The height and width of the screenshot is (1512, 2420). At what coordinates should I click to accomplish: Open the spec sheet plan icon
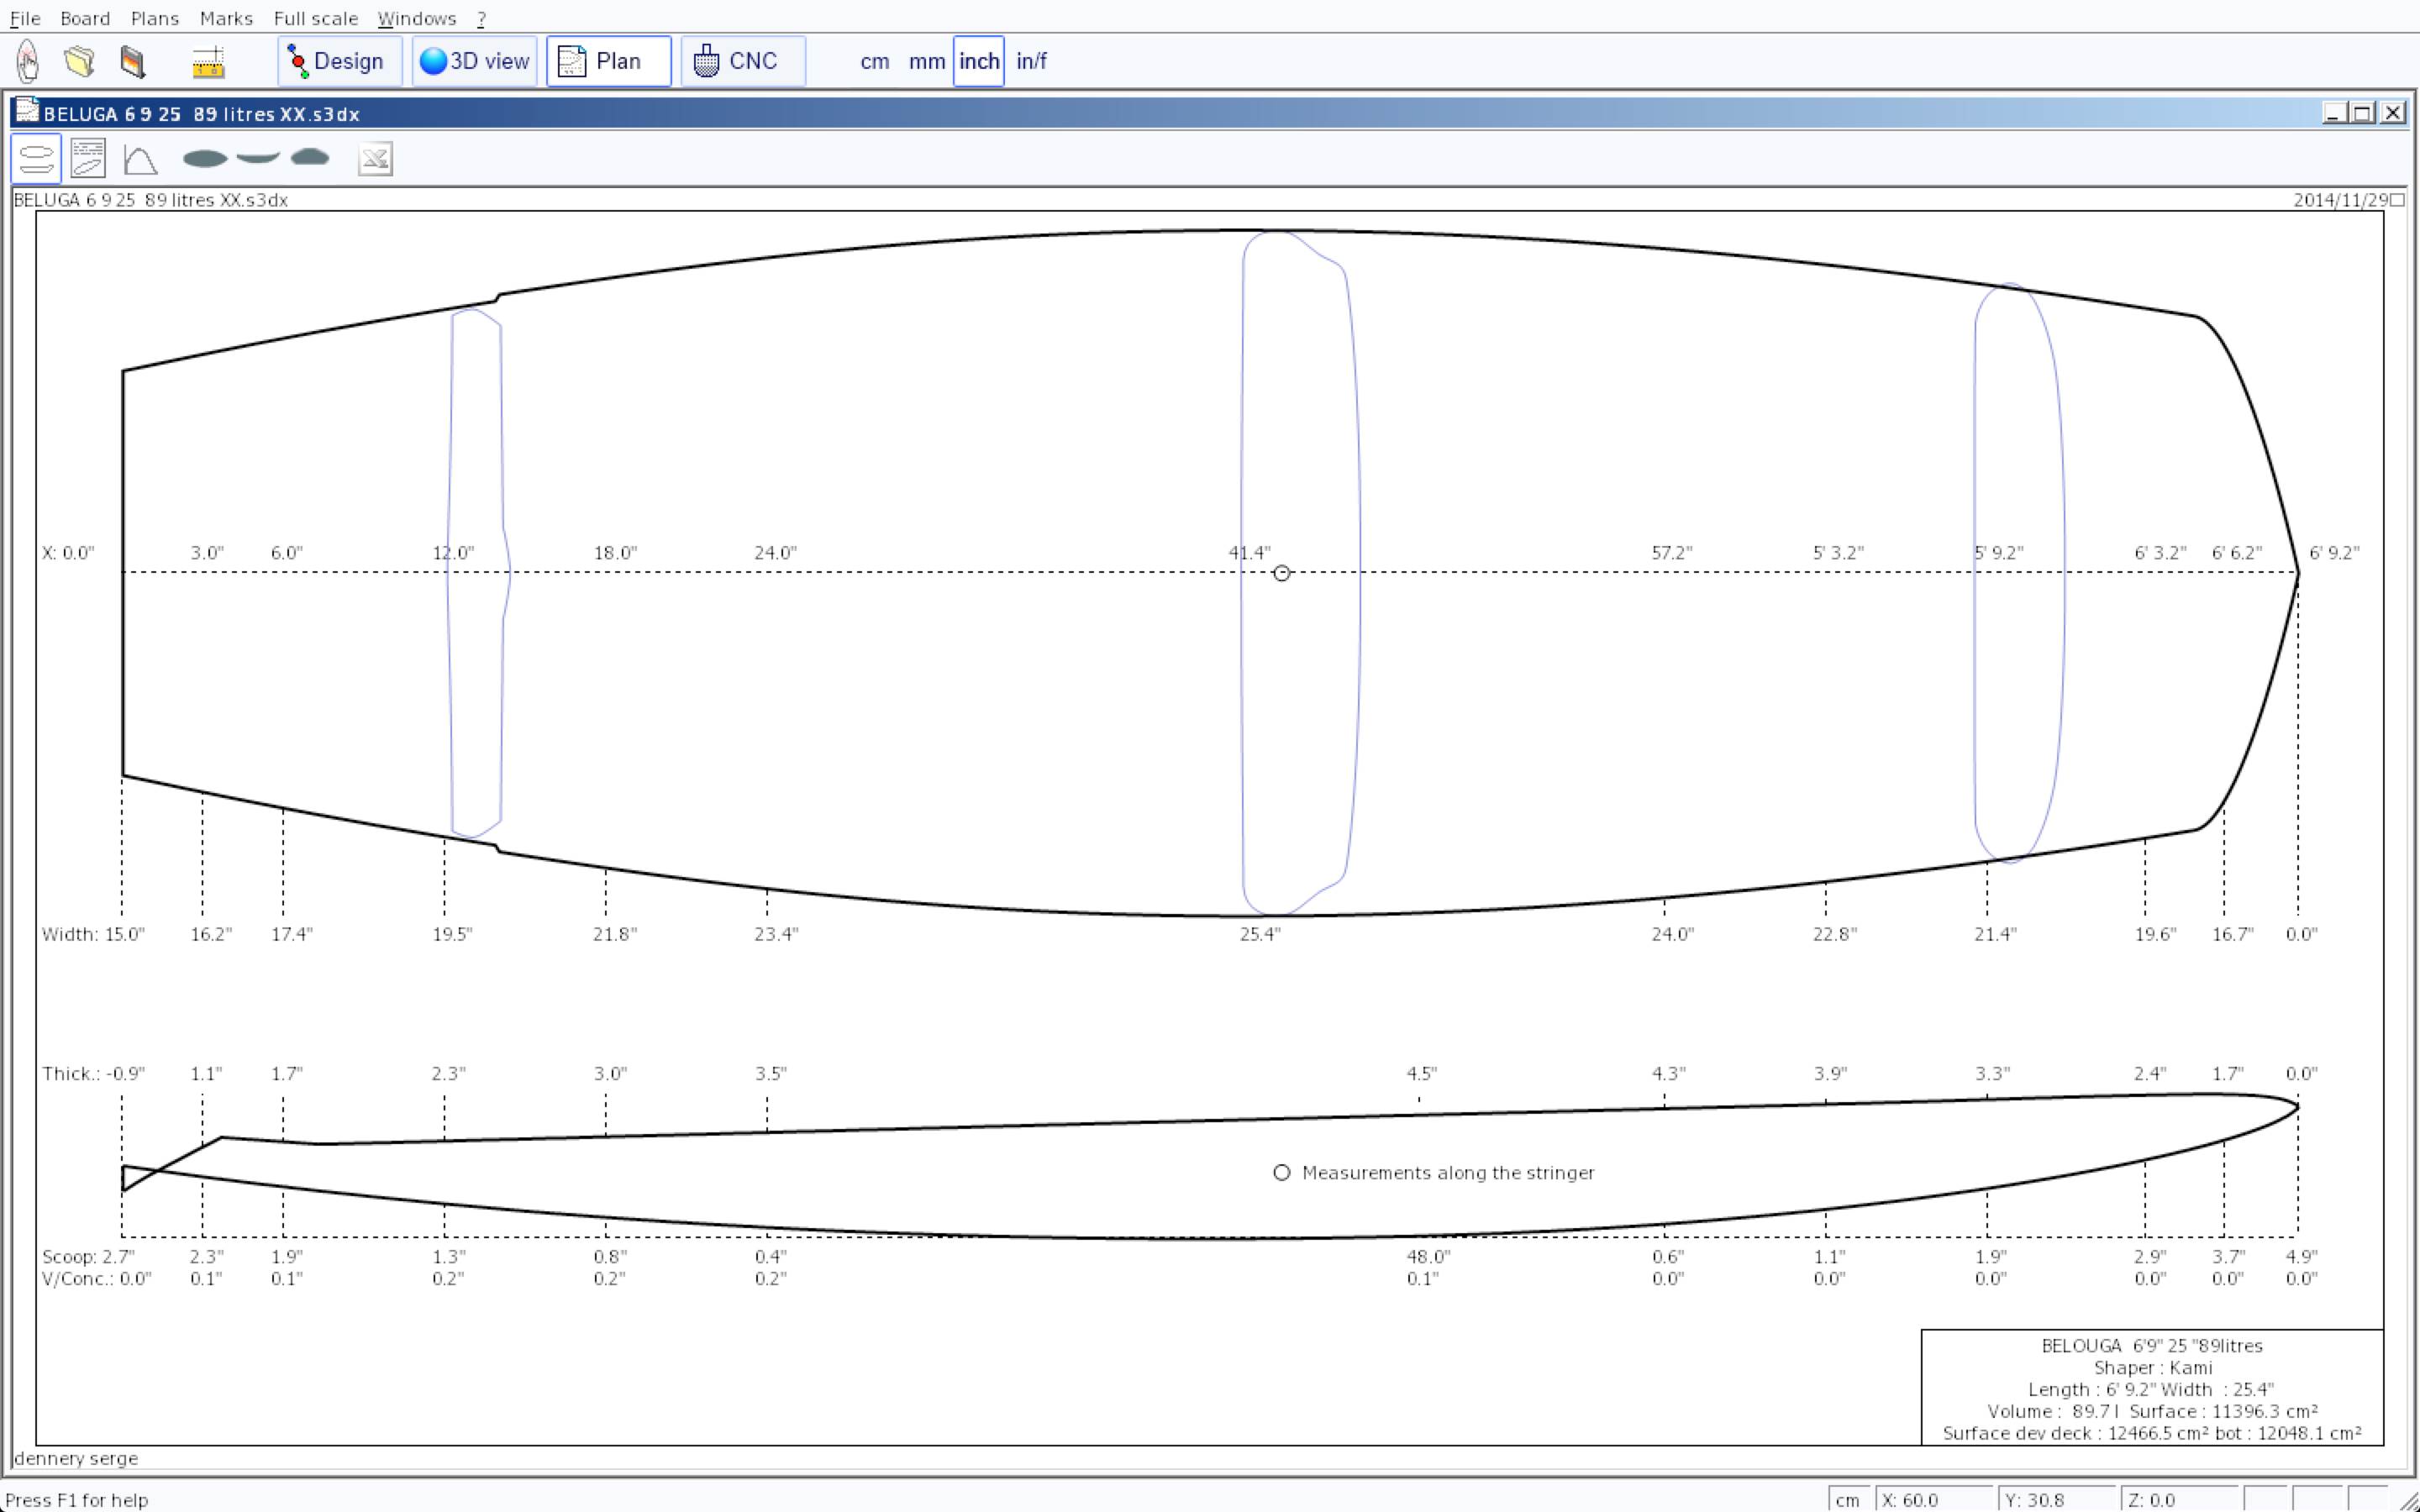88,159
